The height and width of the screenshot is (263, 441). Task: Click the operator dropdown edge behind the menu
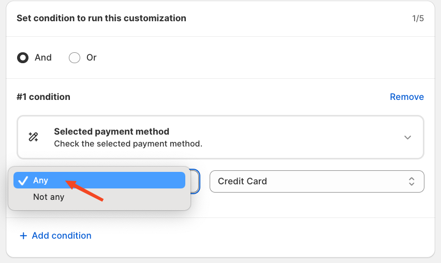click(195, 181)
